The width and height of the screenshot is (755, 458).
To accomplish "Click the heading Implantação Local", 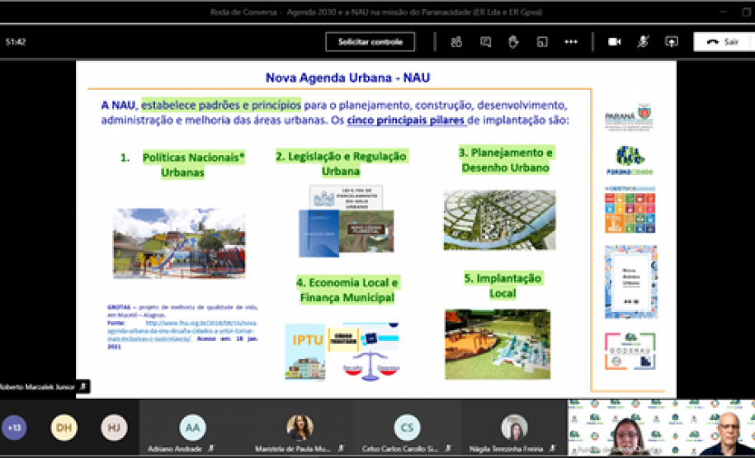I will pyautogui.click(x=503, y=286).
